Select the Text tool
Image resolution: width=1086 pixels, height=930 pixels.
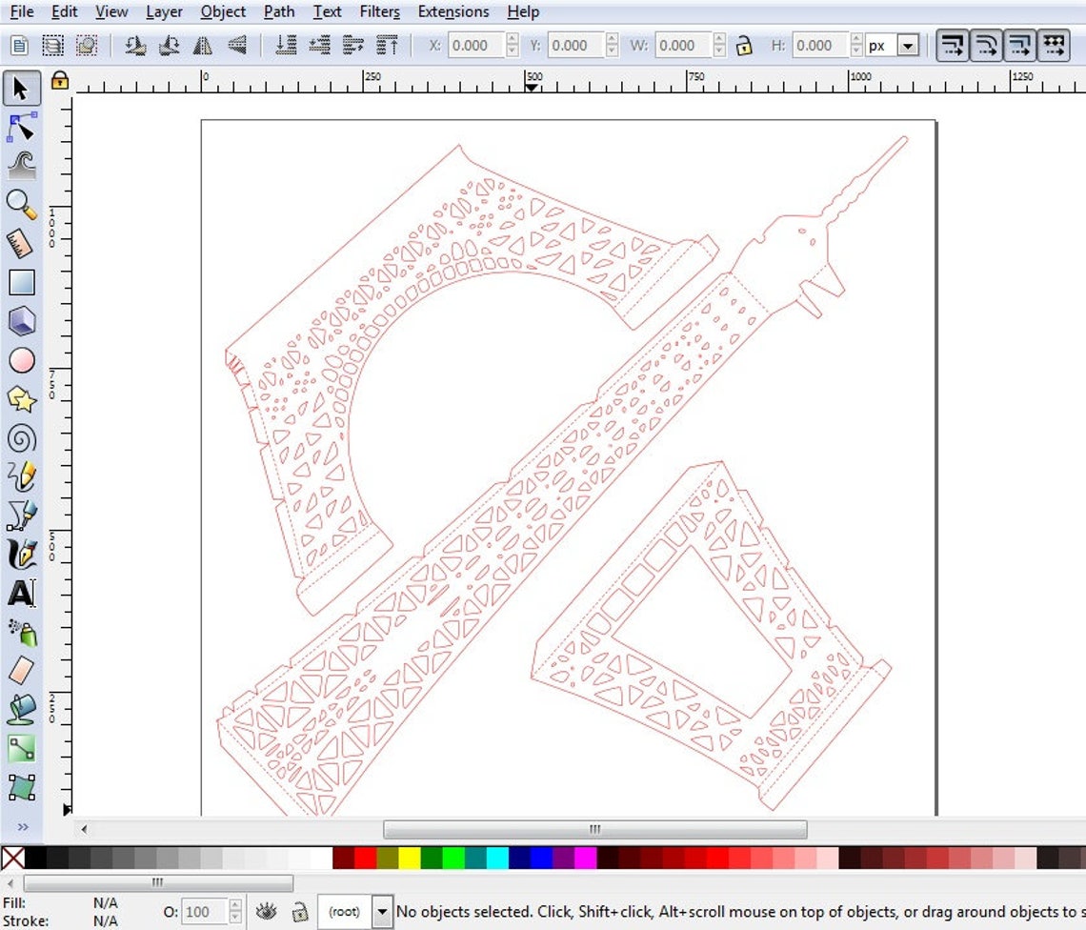pyautogui.click(x=22, y=594)
